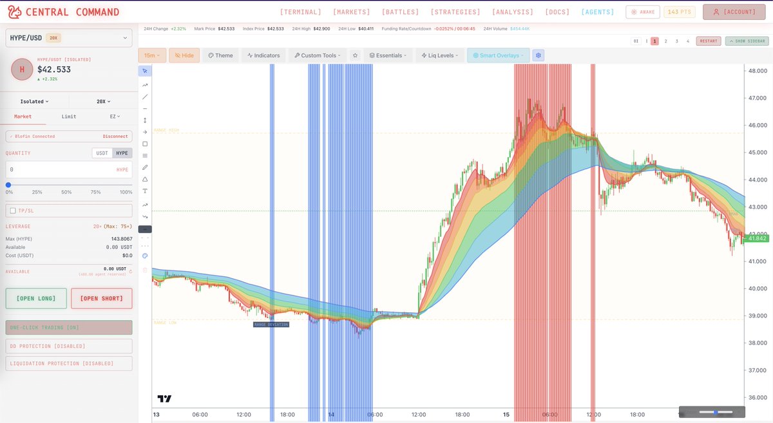Expand the Essentials dropdown
Screen dimensions: 773x423
(388, 55)
